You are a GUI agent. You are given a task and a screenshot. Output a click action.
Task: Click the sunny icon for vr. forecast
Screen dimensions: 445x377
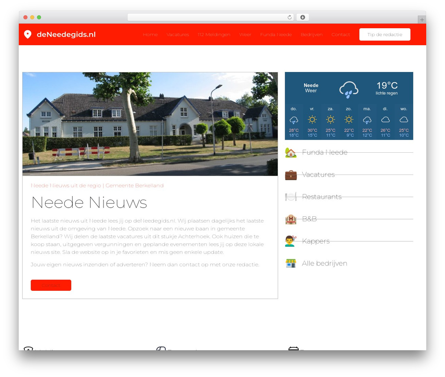coord(312,120)
